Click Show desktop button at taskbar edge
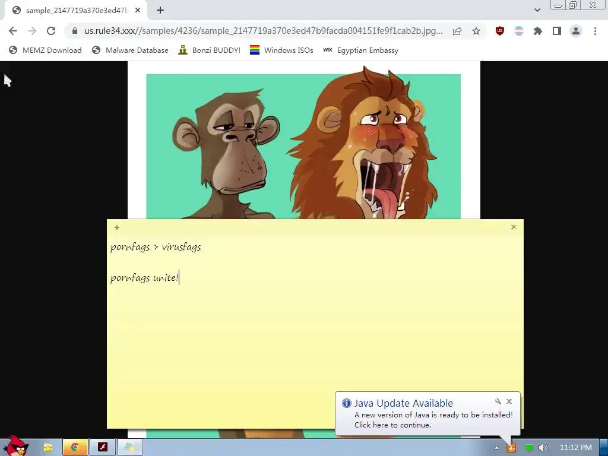 coord(603,448)
